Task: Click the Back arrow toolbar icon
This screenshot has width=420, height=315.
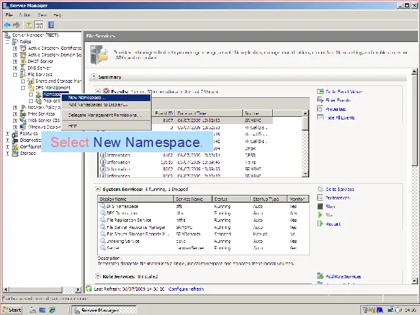Action: [x=7, y=24]
